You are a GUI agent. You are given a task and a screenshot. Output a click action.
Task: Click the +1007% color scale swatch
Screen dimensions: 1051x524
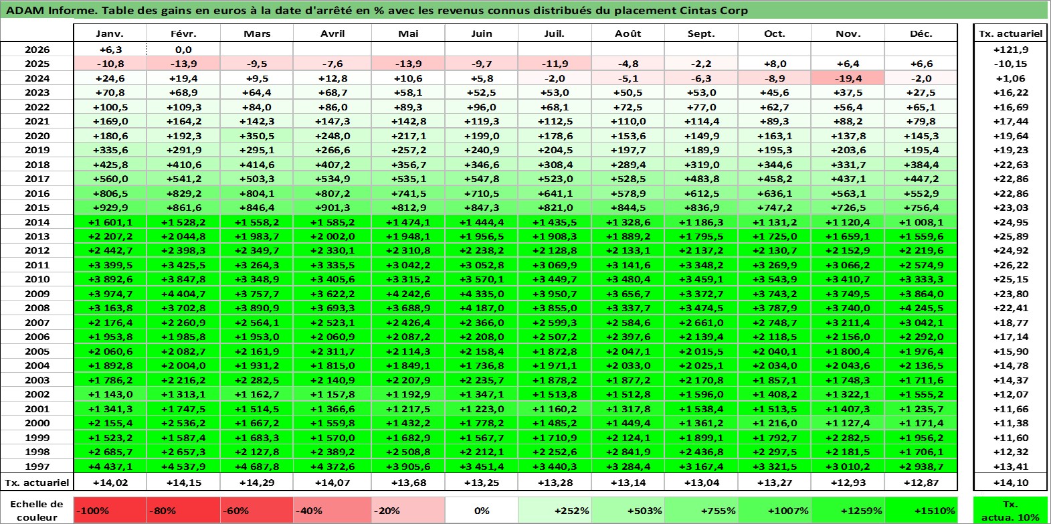pos(775,510)
